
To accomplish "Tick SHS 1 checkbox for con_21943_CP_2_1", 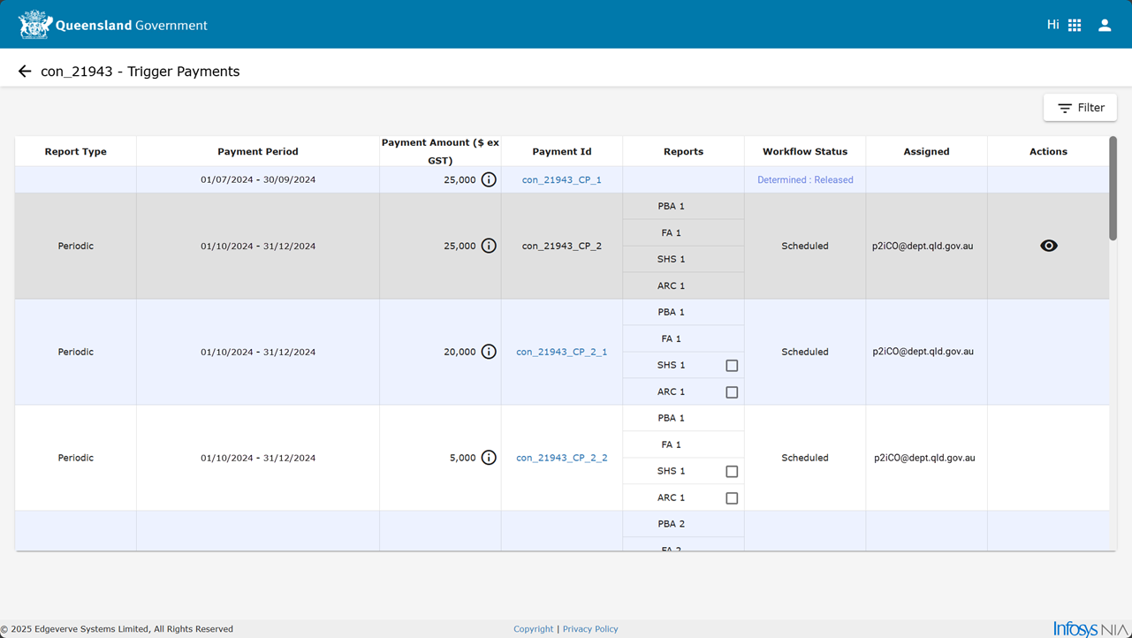I will [732, 365].
